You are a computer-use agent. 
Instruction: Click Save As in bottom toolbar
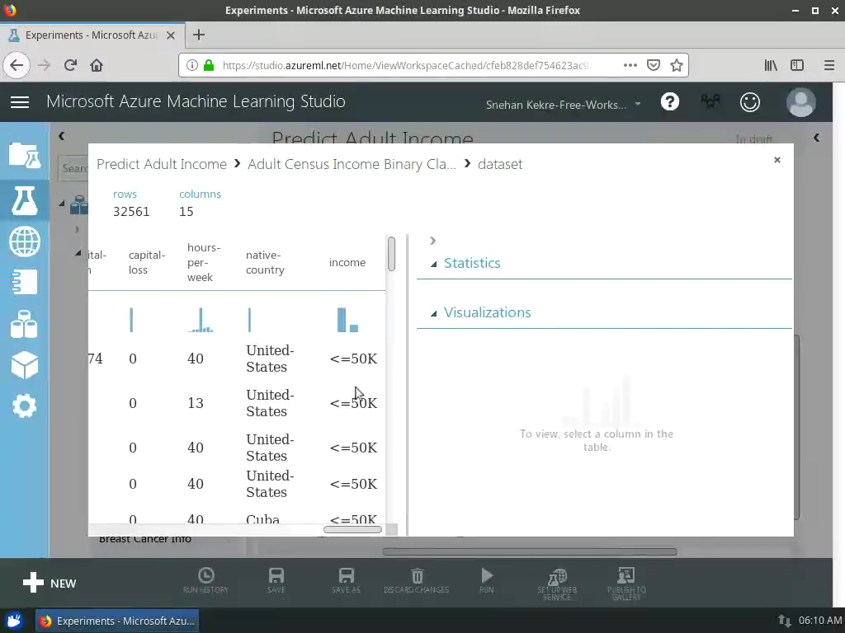pyautogui.click(x=346, y=580)
